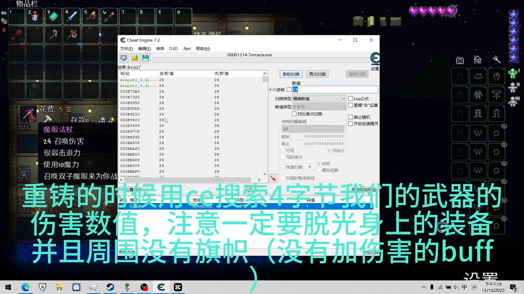Open the memory region All dropdown

pos(312,129)
